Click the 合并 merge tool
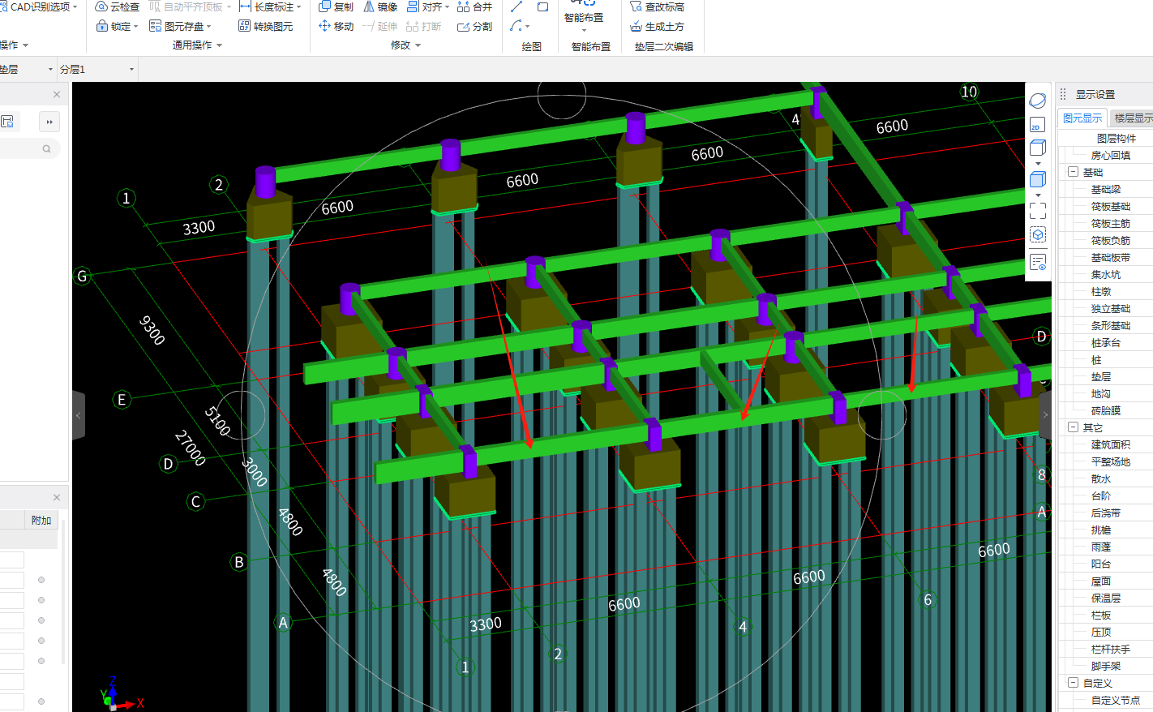 click(474, 6)
